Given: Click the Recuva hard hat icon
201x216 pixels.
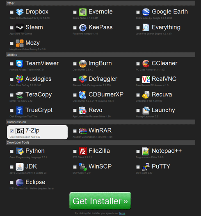Looking at the screenshot, I should [x=146, y=95].
